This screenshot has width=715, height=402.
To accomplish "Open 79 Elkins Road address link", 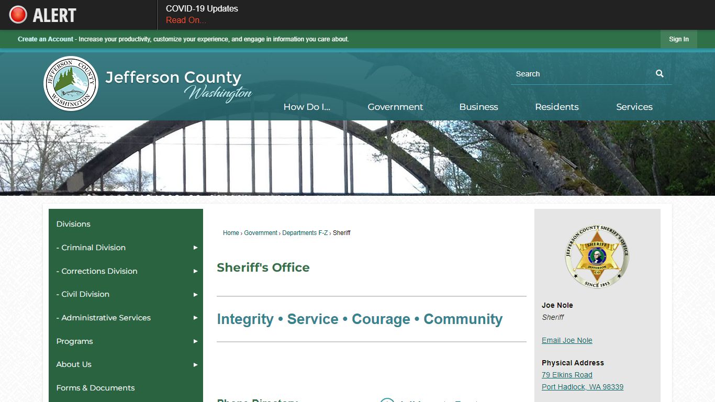I will coord(567,375).
